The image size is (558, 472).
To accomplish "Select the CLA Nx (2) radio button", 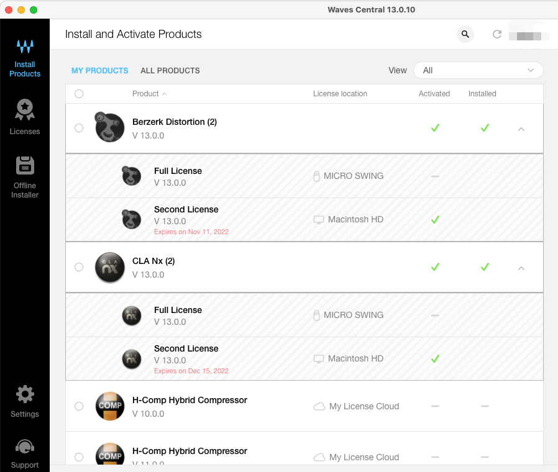I will click(x=79, y=267).
